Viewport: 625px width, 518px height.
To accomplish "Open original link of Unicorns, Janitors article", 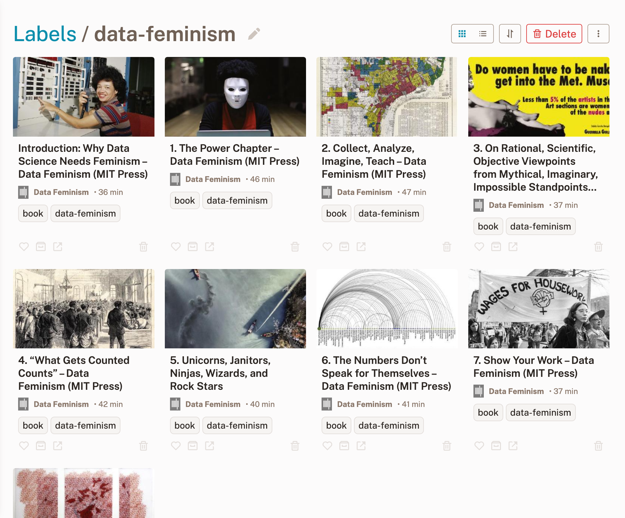I will (210, 446).
